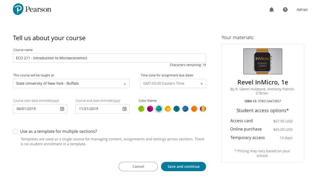Check Use as a template checkbox
The image size is (321, 180).
15,131
